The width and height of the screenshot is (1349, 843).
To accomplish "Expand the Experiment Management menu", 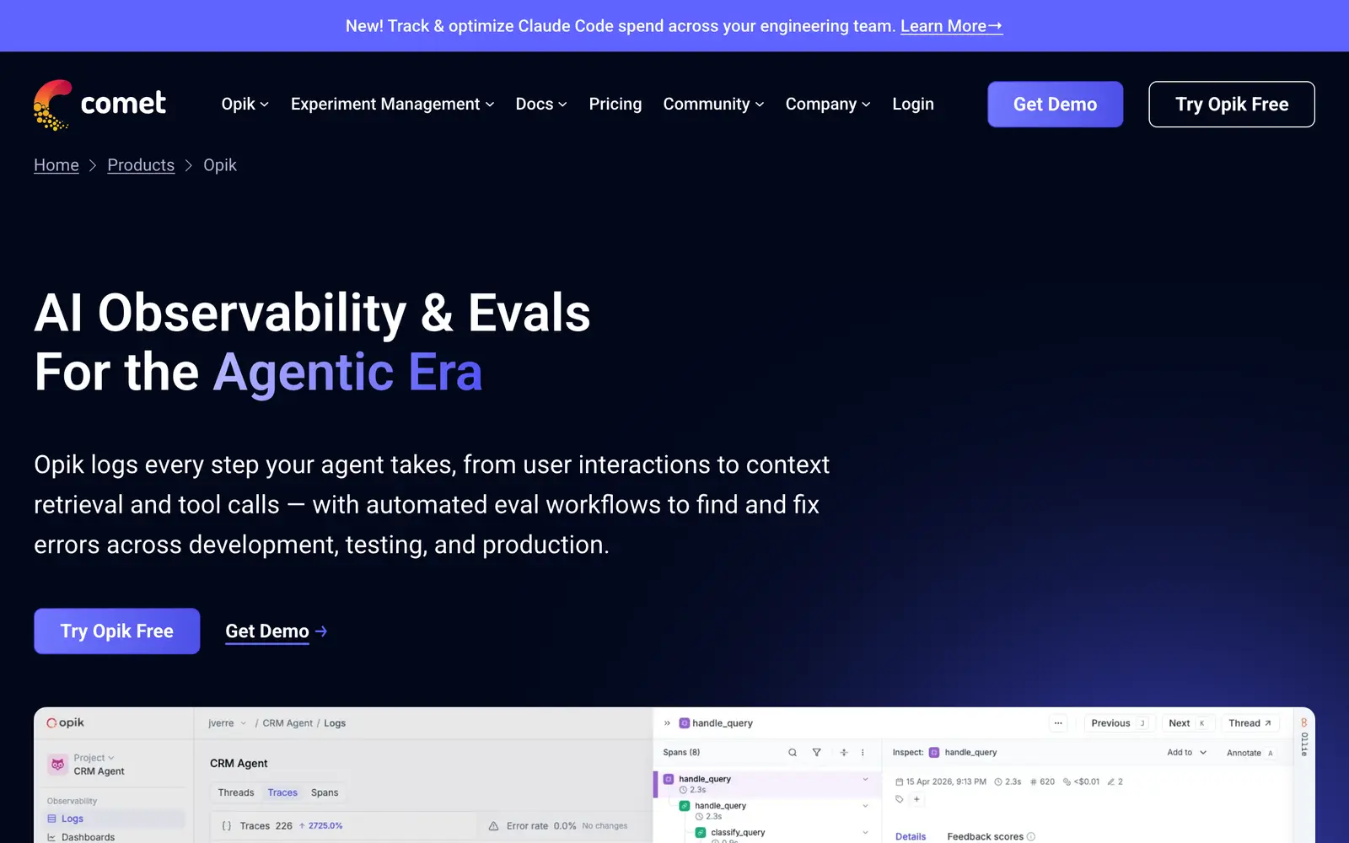I will pos(392,104).
